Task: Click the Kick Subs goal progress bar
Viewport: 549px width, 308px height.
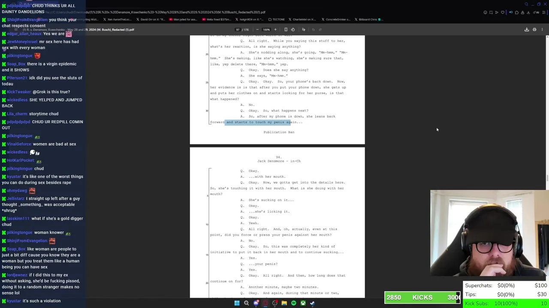Action: [506, 303]
